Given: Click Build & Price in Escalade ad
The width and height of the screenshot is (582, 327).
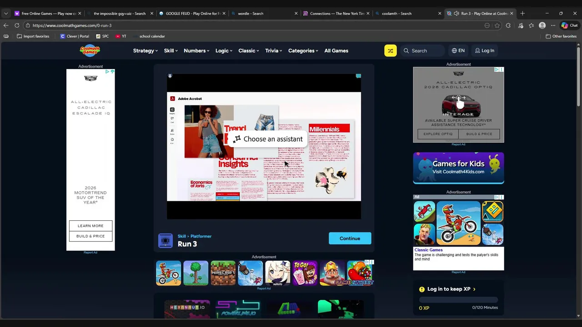Looking at the screenshot, I should (x=90, y=236).
